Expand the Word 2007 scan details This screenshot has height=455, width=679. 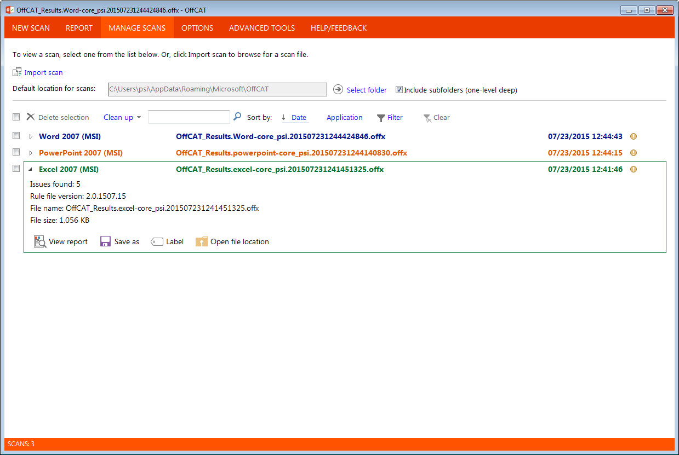pyautogui.click(x=31, y=136)
